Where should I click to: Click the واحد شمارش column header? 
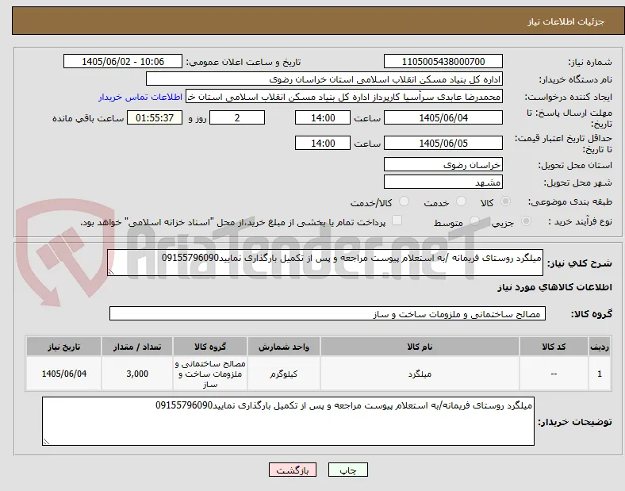[x=283, y=347]
